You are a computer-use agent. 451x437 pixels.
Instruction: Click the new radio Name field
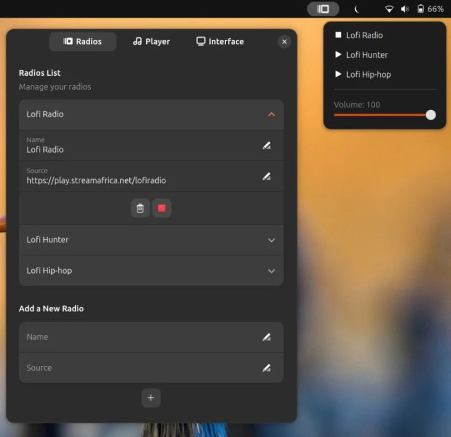(x=138, y=337)
